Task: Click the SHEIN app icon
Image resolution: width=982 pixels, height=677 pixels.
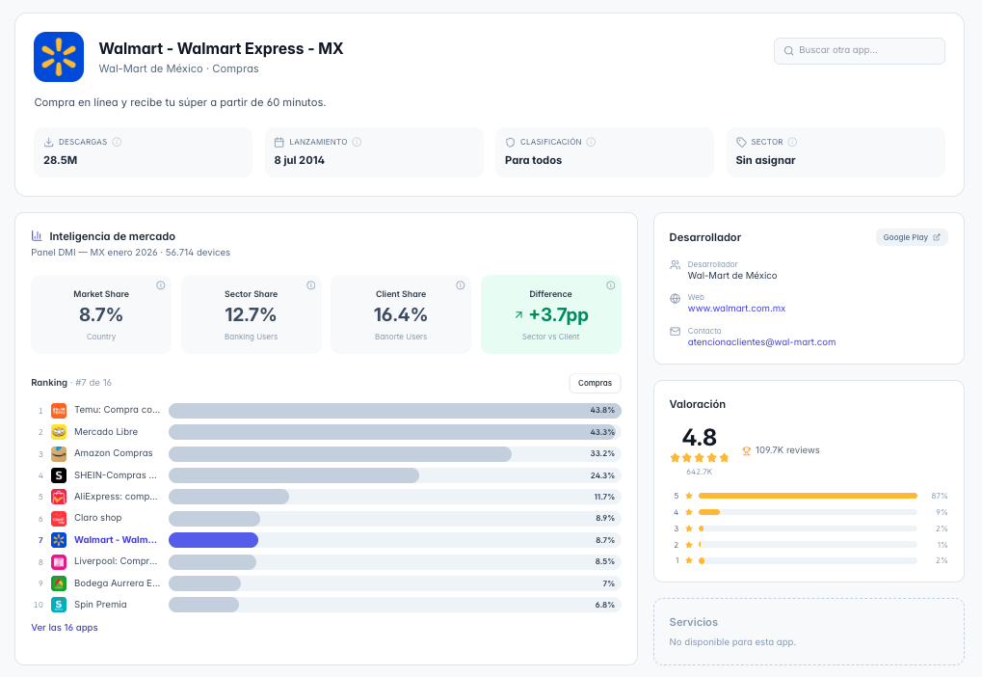Action: (x=59, y=475)
